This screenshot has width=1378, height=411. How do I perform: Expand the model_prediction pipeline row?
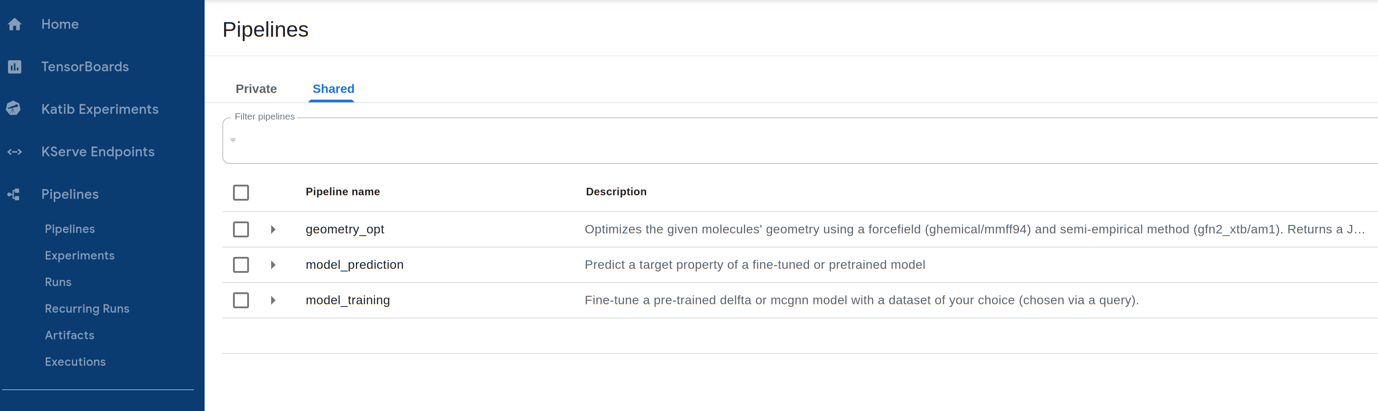coord(273,265)
